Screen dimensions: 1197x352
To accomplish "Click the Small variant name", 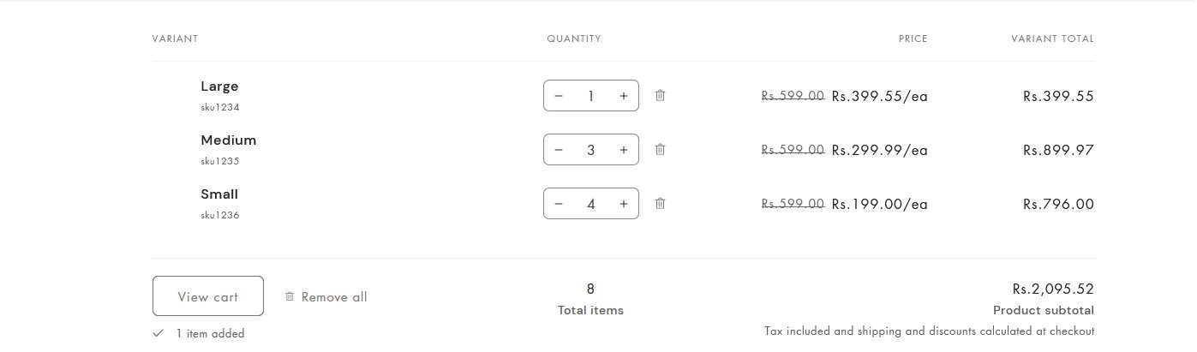I will tap(219, 194).
